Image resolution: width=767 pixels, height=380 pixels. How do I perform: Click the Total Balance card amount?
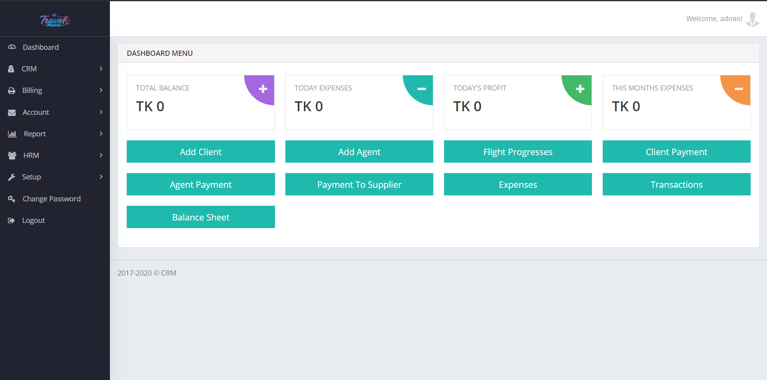(x=150, y=106)
